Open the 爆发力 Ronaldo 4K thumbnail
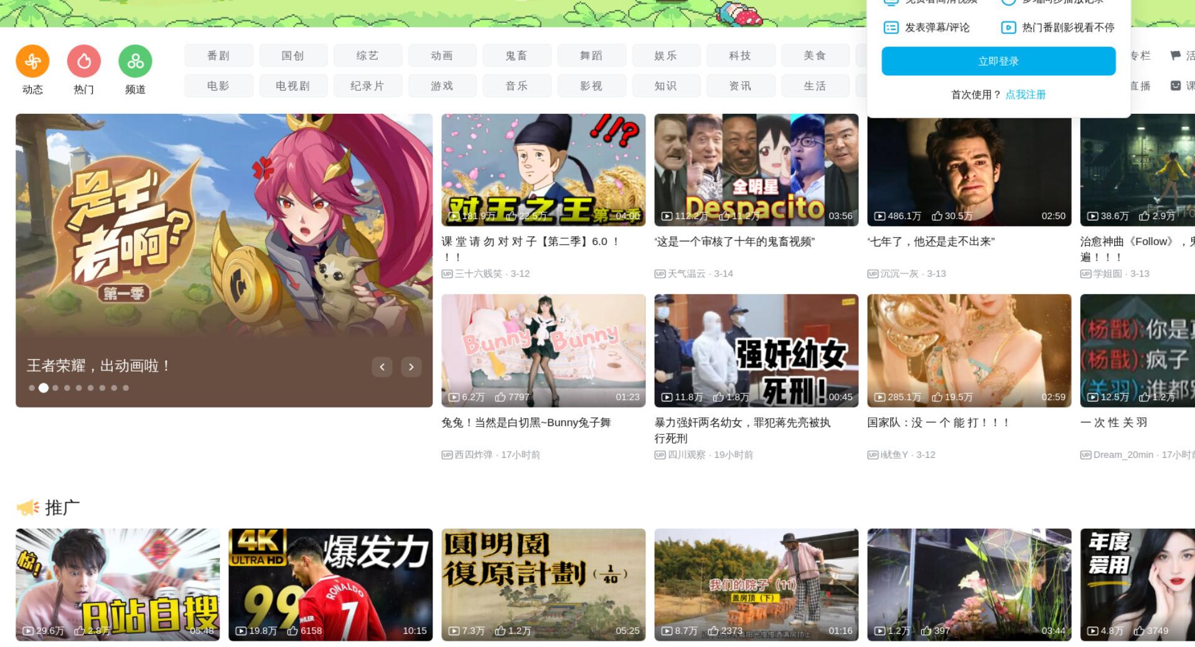The width and height of the screenshot is (1195, 647). 330,585
